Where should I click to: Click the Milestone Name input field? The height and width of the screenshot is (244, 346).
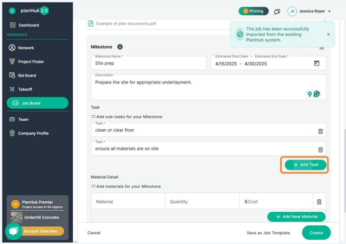click(149, 64)
